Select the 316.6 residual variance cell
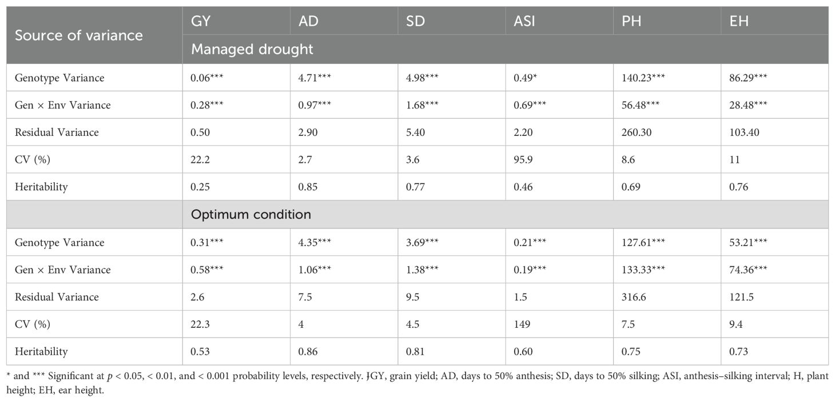Image resolution: width=835 pixels, height=402 pixels. click(x=634, y=297)
